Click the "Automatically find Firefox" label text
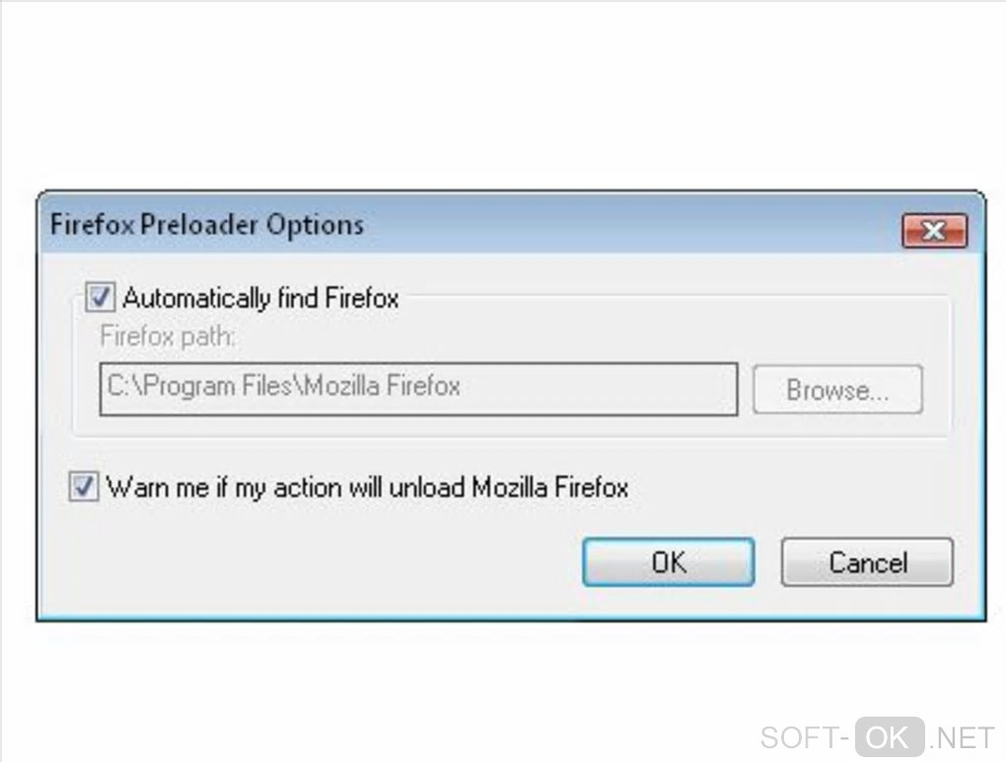This screenshot has height=762, width=1006. [x=260, y=298]
